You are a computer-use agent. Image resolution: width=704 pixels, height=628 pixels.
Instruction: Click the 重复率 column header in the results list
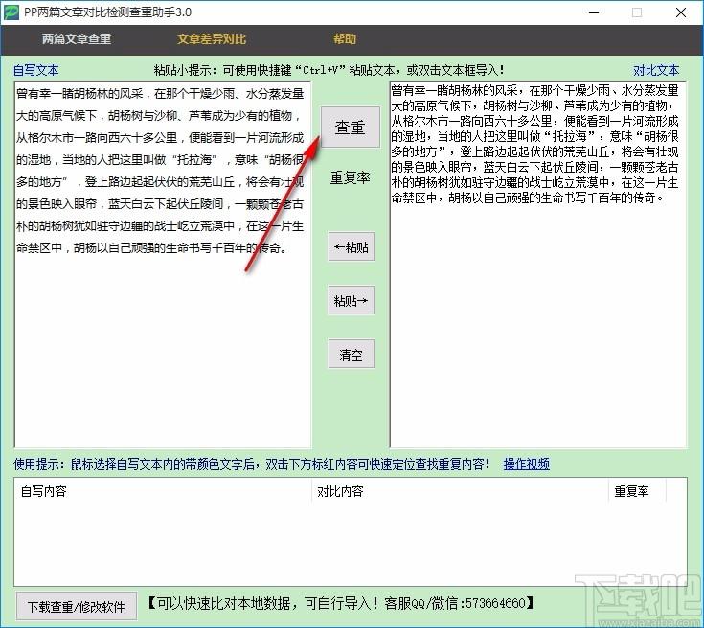(638, 491)
